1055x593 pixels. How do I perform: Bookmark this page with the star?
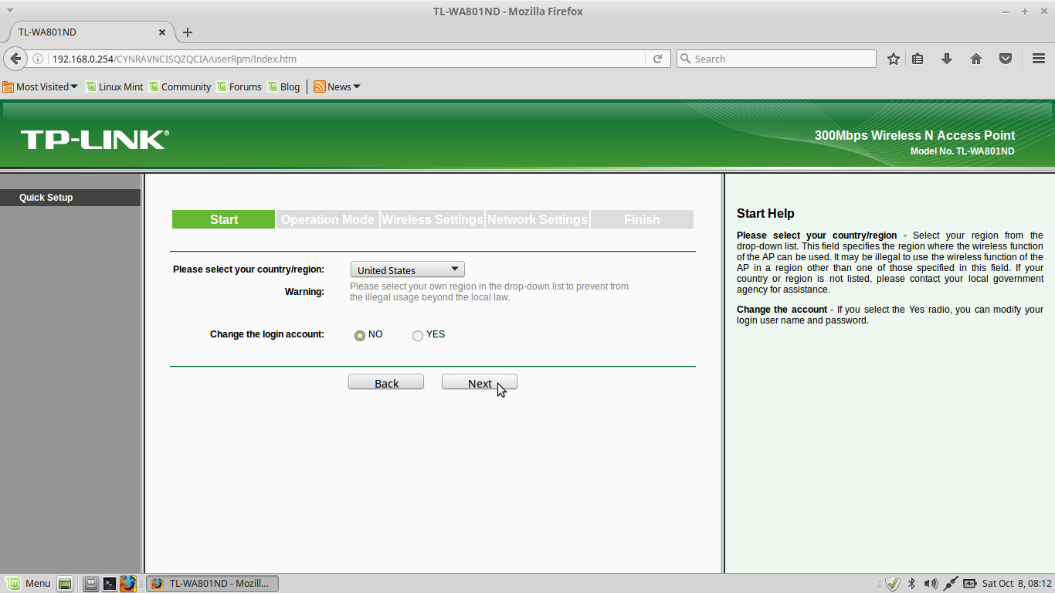pyautogui.click(x=894, y=59)
